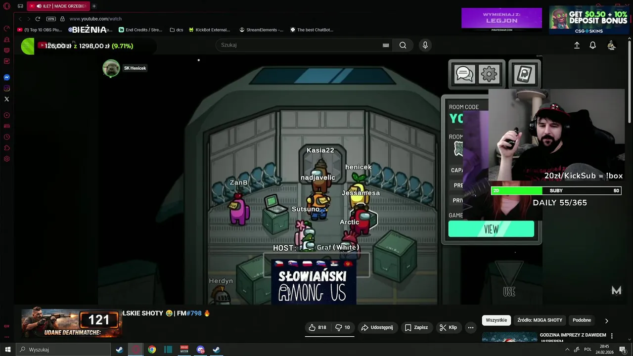Select the Podobne filter chip
Viewport: 633px width, 356px height.
tap(582, 320)
